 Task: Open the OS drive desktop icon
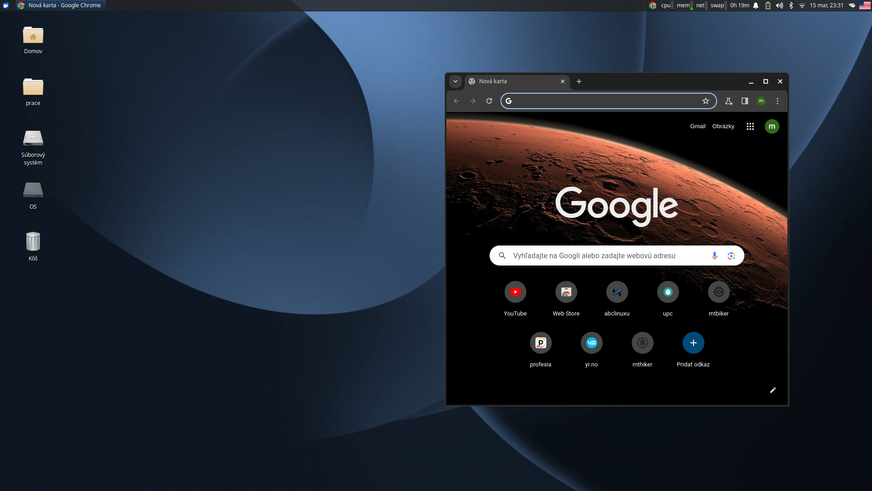(x=33, y=196)
